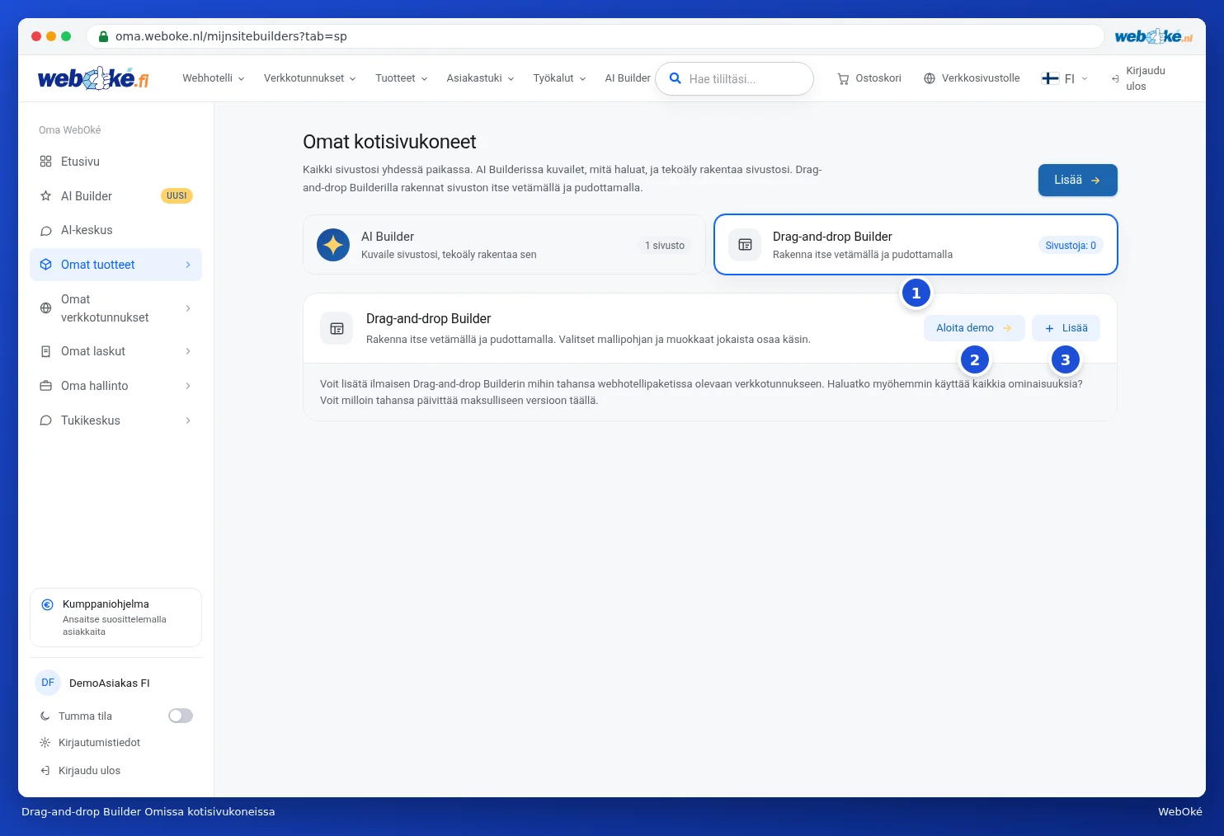This screenshot has width=1224, height=836.
Task: Open the Verkkotunnukset dropdown menu
Action: click(x=310, y=78)
